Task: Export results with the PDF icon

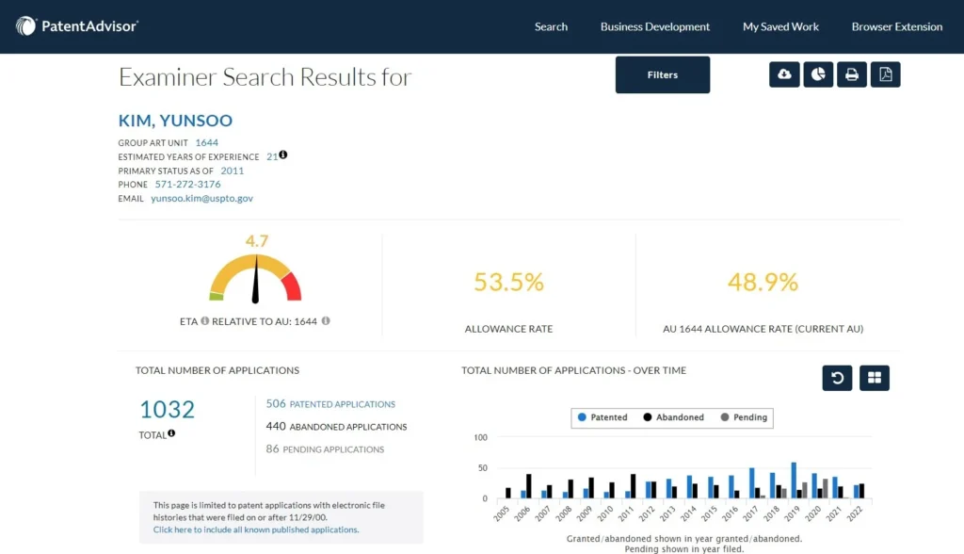Action: [x=885, y=74]
